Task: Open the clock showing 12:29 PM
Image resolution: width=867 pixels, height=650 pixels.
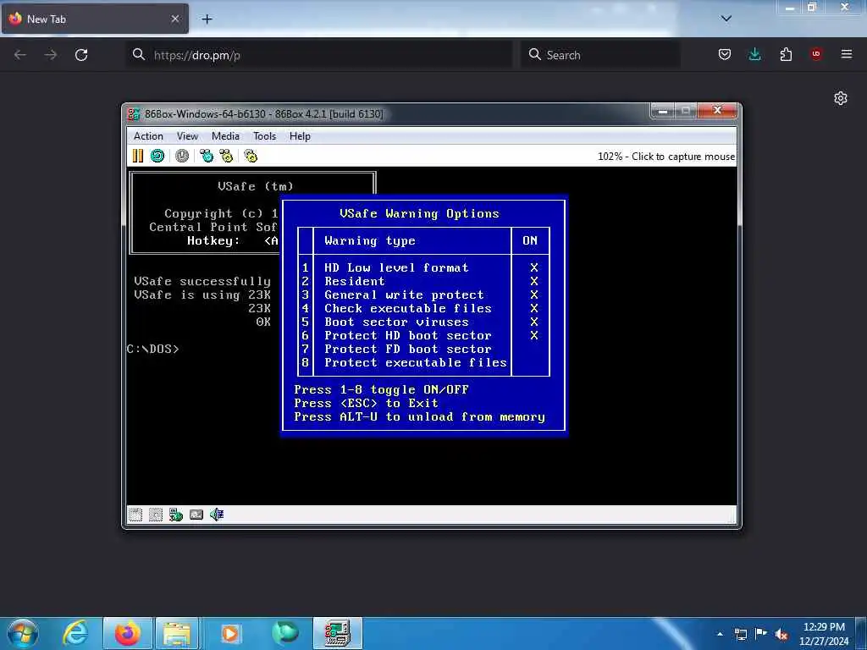Action: (x=824, y=634)
